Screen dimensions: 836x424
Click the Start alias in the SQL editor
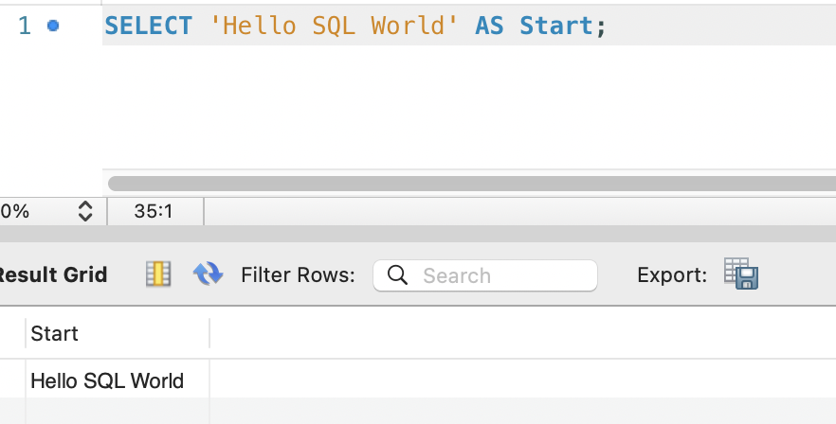pyautogui.click(x=556, y=26)
